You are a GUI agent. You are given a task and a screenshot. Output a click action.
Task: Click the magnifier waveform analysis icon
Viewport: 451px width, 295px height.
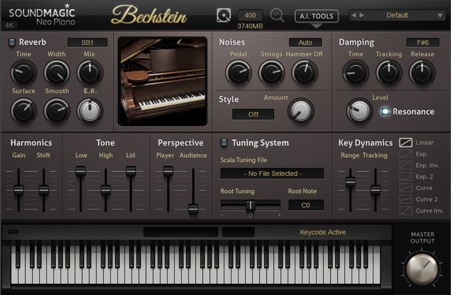click(277, 15)
